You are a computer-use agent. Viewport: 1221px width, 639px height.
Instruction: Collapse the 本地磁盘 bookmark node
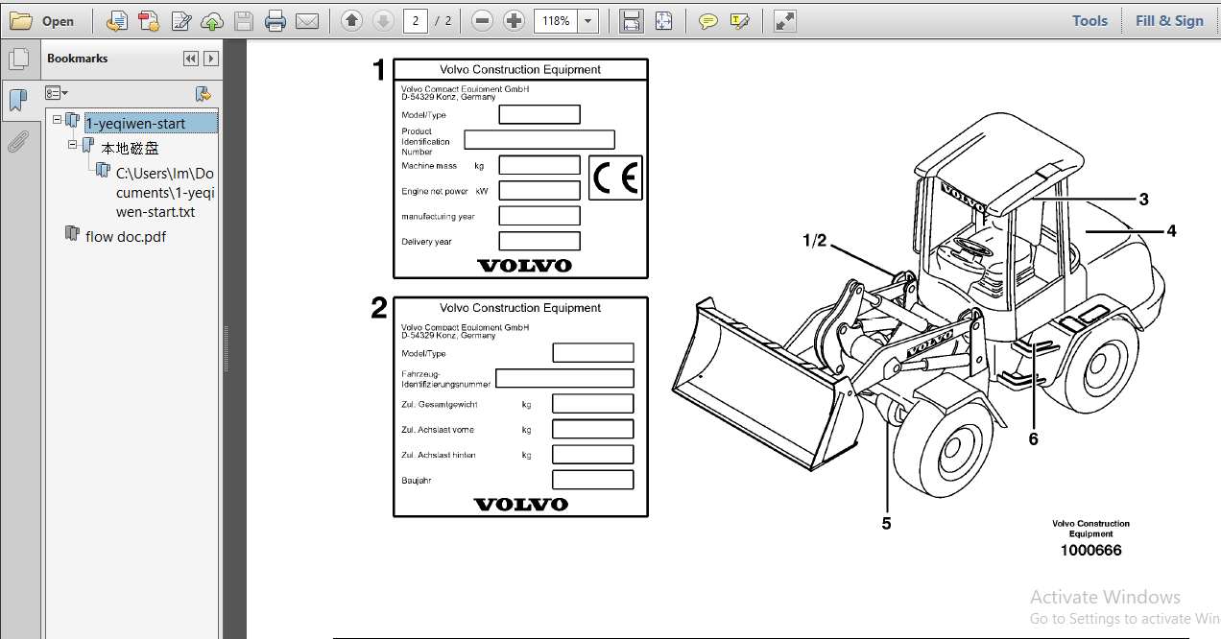(73, 145)
